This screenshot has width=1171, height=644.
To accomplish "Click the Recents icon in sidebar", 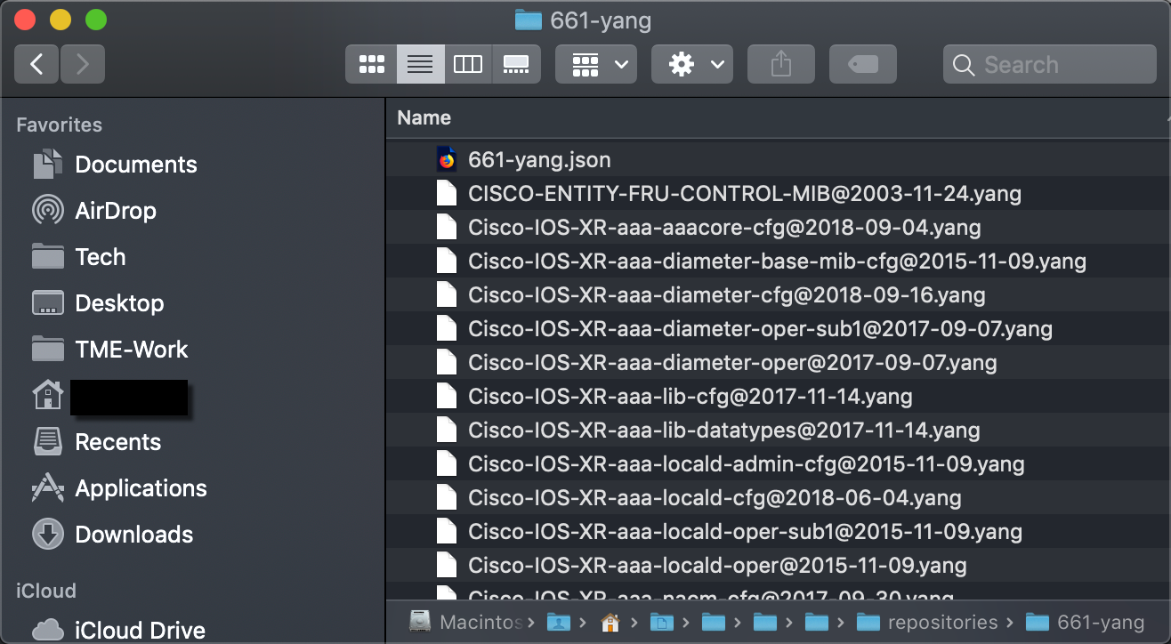I will coord(47,442).
